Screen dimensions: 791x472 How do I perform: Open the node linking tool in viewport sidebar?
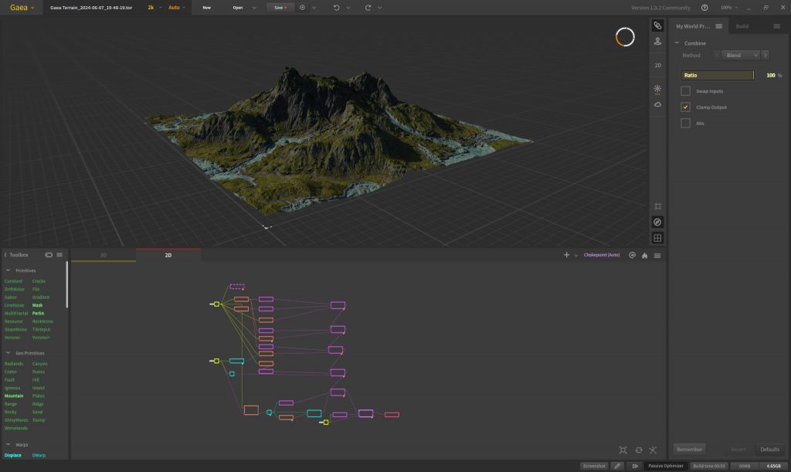(x=657, y=25)
